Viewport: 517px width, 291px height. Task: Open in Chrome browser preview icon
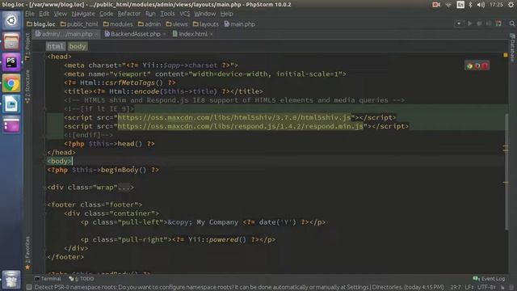coord(469,65)
